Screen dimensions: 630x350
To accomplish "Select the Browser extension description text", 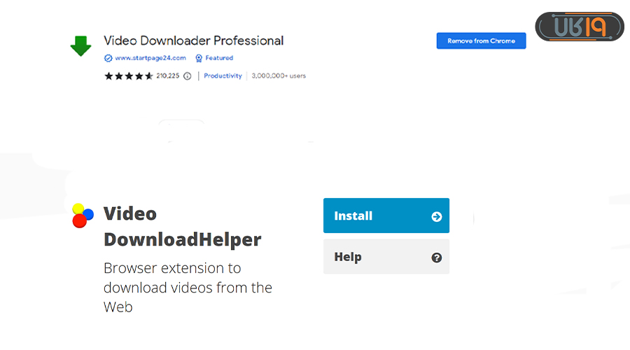I will pyautogui.click(x=188, y=287).
